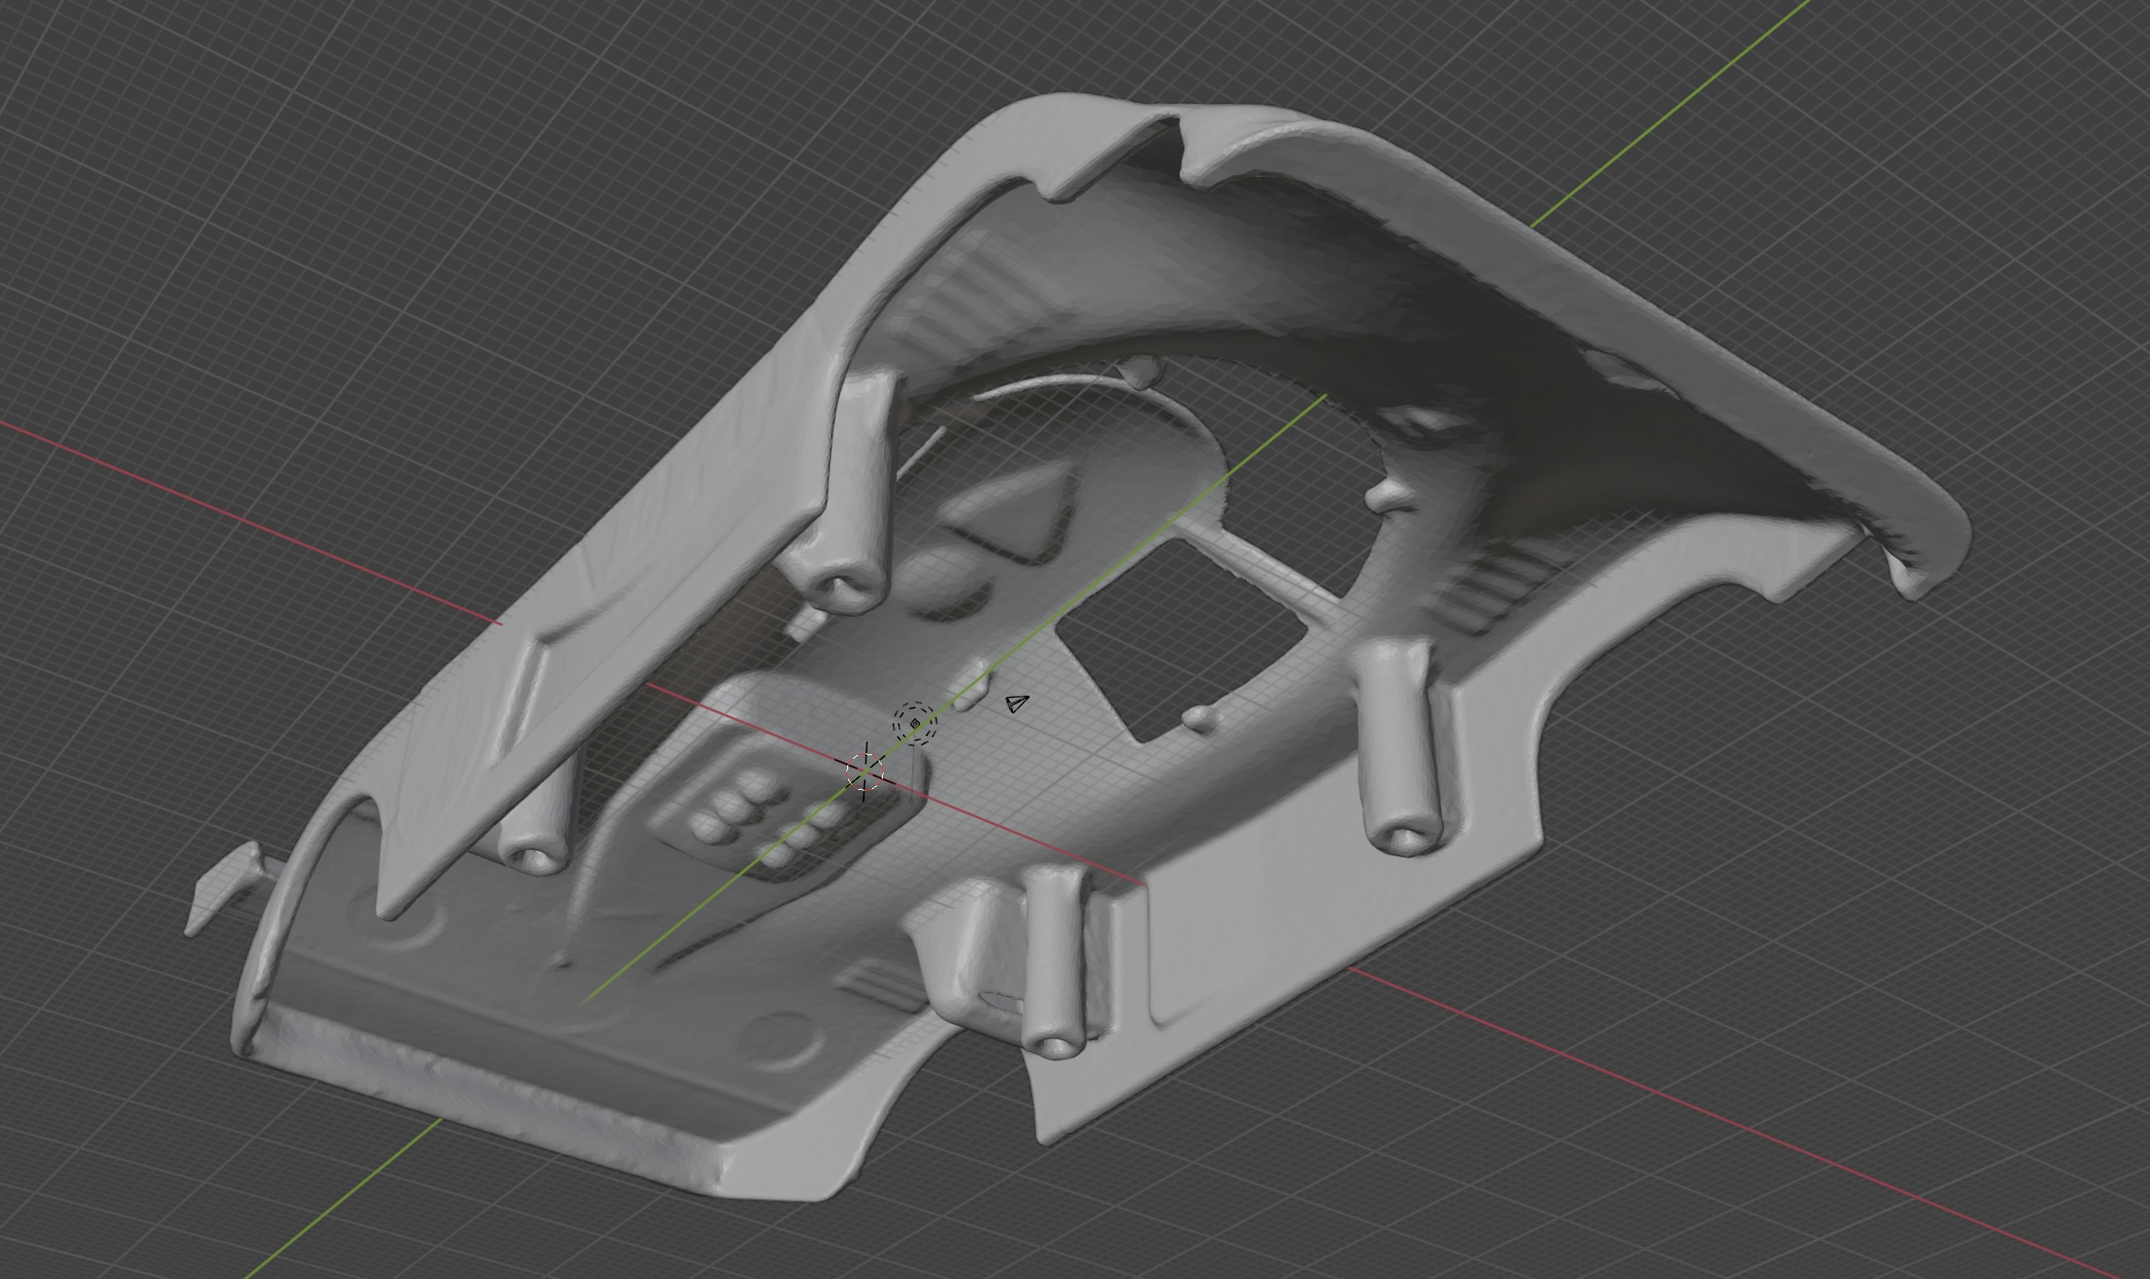Select the point light object gizmo
The image size is (2150, 1279).
tap(915, 723)
